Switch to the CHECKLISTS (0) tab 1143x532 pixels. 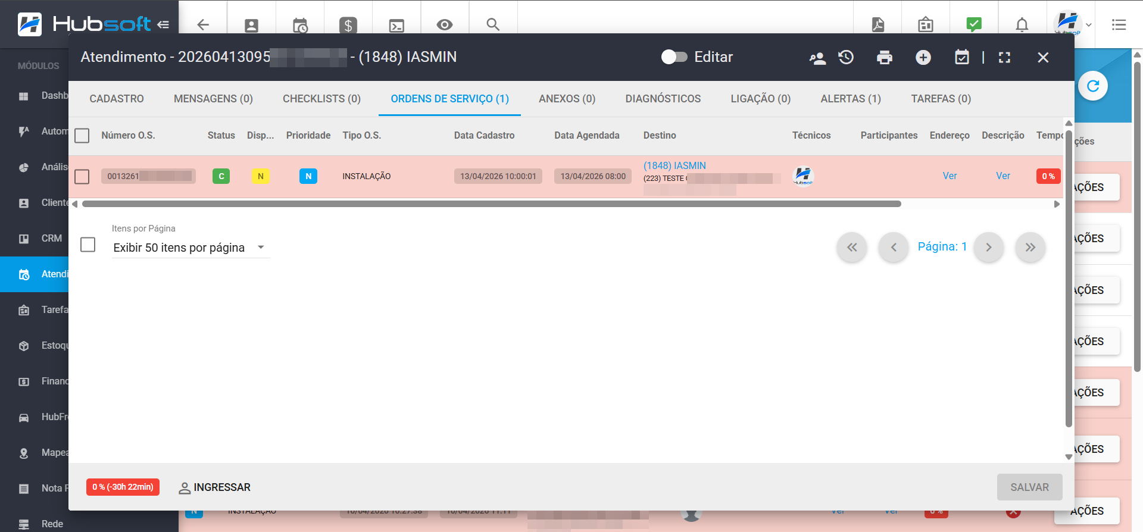(x=321, y=99)
